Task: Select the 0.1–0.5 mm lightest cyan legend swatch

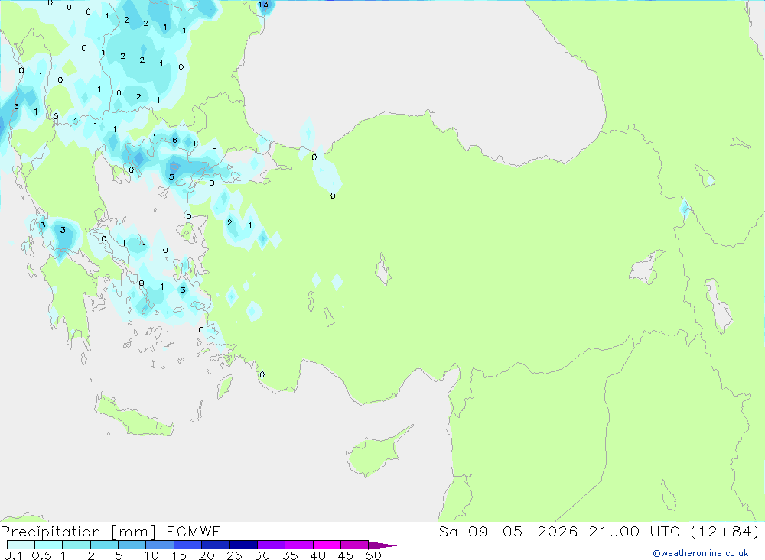Action: 21,545
